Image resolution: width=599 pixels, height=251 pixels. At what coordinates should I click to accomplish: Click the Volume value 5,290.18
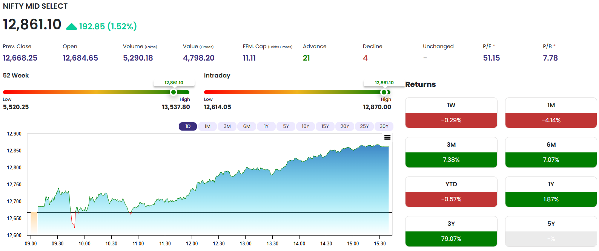click(138, 58)
